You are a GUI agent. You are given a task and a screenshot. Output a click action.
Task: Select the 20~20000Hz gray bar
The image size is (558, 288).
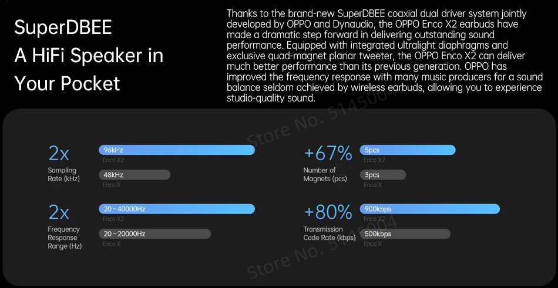[155, 233]
